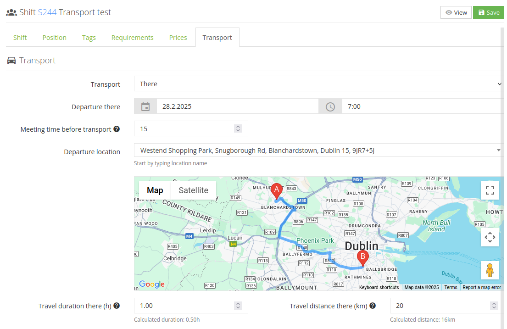Click the View button
This screenshot has height=329, width=507.
pos(456,12)
